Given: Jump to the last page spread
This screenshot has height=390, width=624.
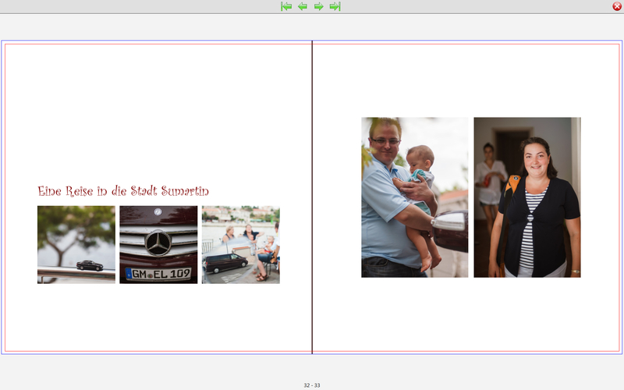Looking at the screenshot, I should click(335, 6).
